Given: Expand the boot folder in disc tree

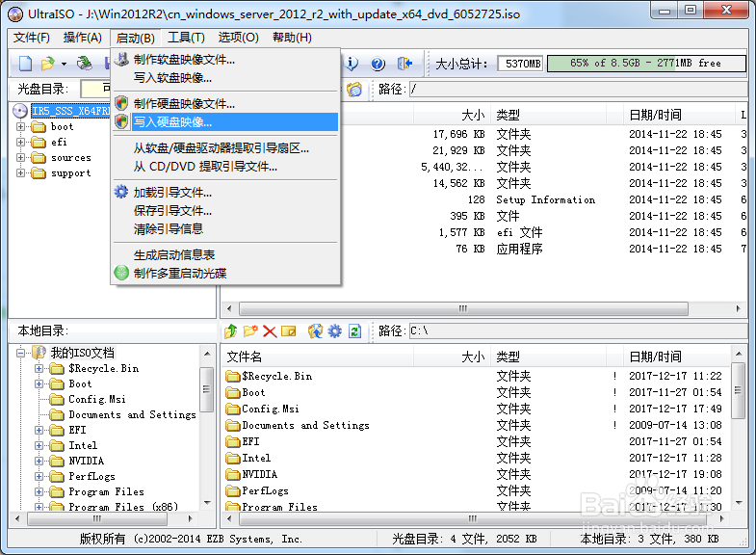Looking at the screenshot, I should [21, 127].
